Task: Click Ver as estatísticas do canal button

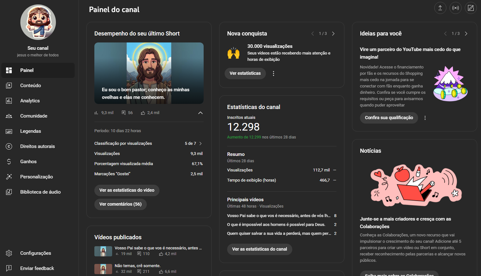Action: pyautogui.click(x=259, y=249)
